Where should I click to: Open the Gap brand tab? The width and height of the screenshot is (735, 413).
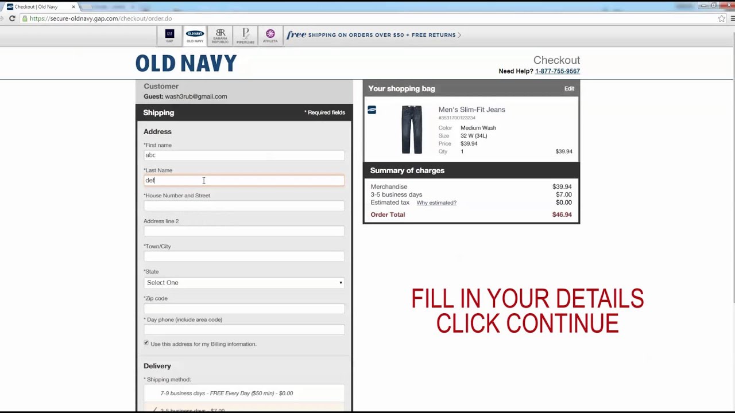pos(169,36)
